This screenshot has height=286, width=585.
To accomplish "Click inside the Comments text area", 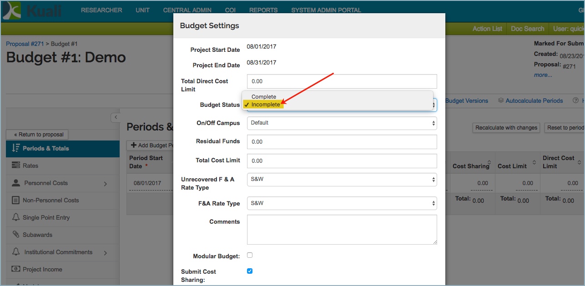I will [x=342, y=230].
